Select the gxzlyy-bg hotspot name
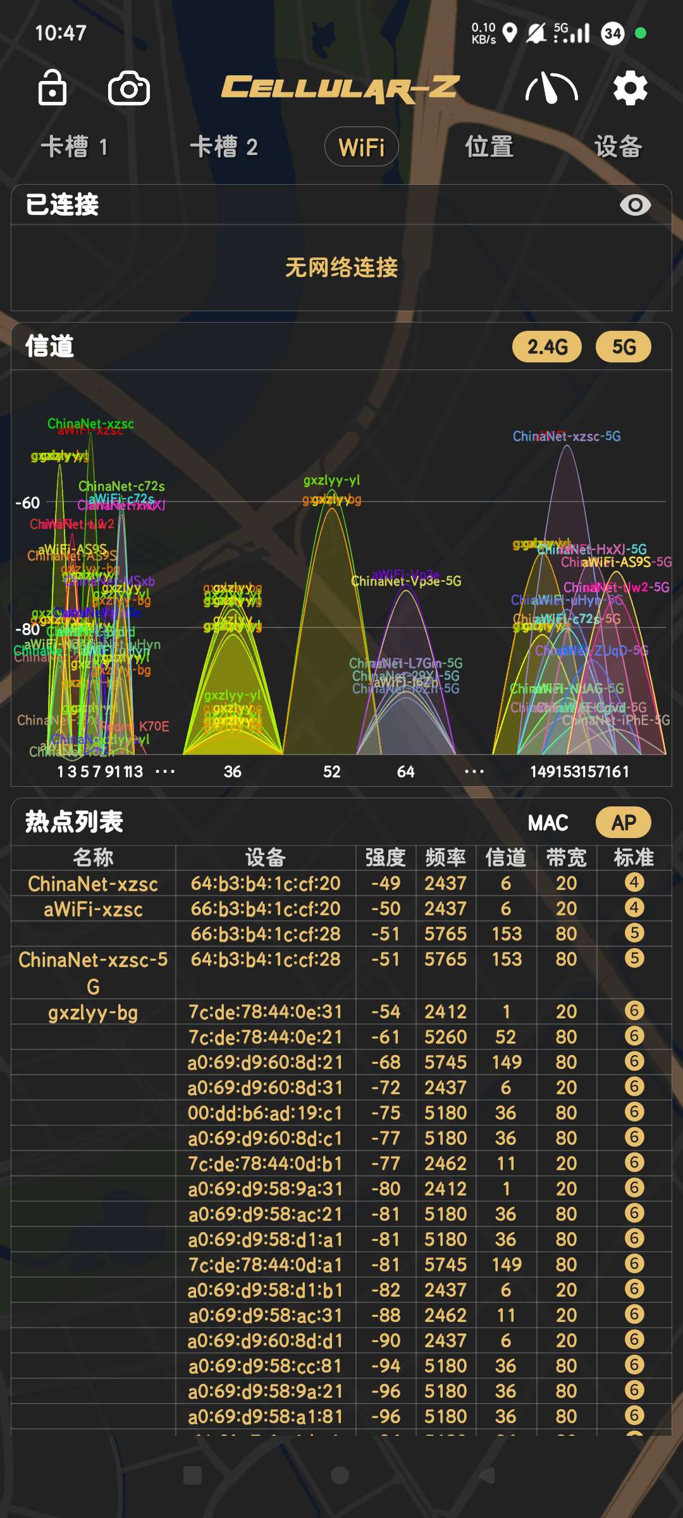683x1518 pixels. (93, 1013)
